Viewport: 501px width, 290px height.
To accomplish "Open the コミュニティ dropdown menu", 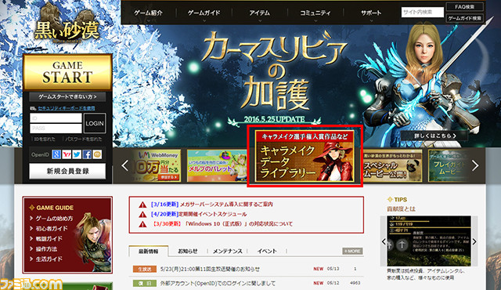I will pyautogui.click(x=315, y=13).
